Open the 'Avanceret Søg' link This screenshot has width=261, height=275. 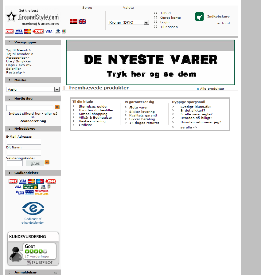[33, 121]
